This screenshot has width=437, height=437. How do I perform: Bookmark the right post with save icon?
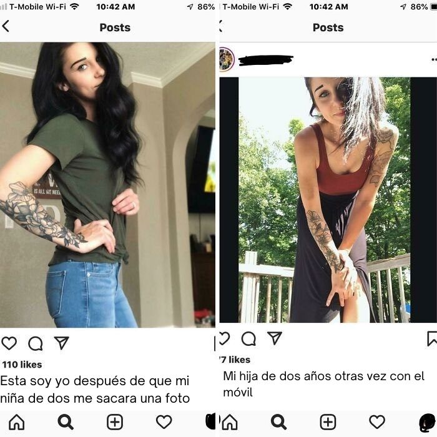tap(432, 338)
